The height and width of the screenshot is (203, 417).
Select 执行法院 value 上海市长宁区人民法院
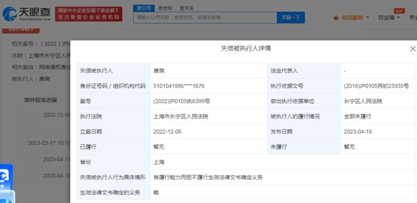[x=181, y=117]
